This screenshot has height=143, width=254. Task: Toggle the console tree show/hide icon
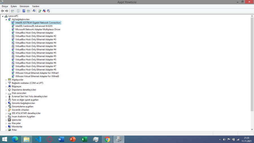click(x=12, y=11)
